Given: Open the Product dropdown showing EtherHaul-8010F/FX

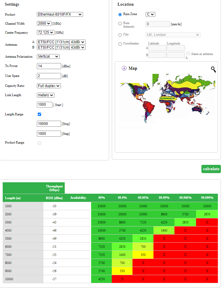Looking at the screenshot, I should pos(60,14).
